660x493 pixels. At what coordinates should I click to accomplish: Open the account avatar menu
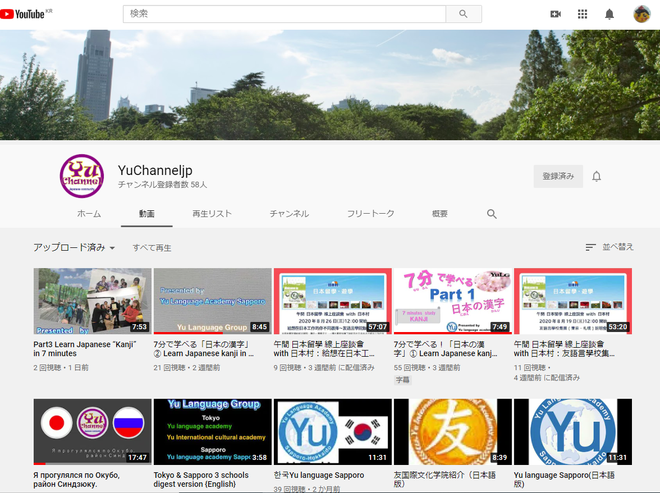(x=641, y=14)
